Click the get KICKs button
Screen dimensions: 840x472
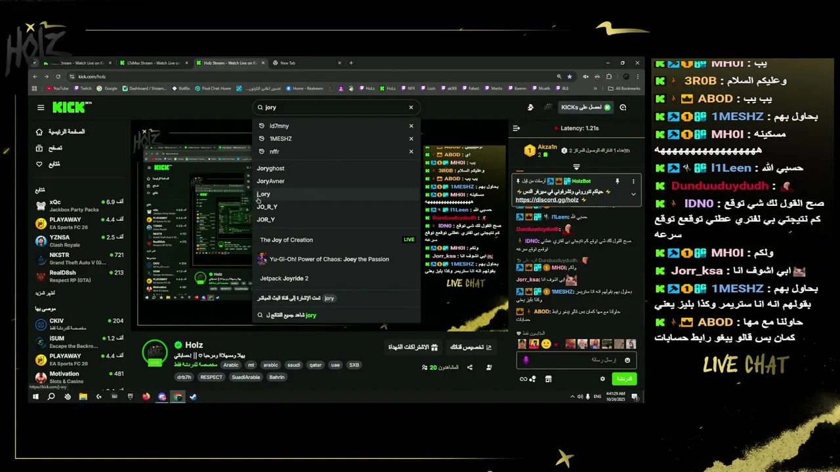pos(586,108)
